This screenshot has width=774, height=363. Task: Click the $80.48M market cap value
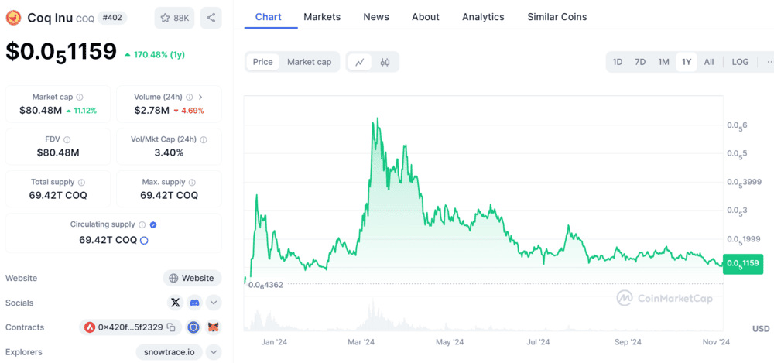(x=41, y=110)
